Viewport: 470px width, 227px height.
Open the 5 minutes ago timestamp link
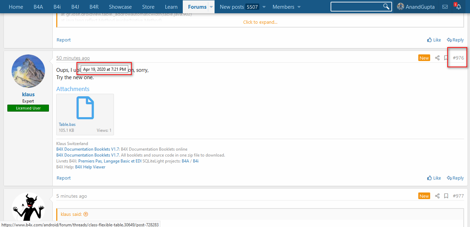(72, 196)
